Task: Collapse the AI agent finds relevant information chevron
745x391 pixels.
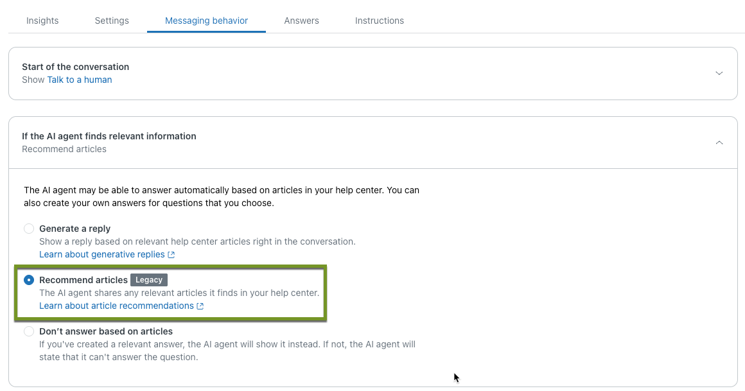Action: coord(719,143)
